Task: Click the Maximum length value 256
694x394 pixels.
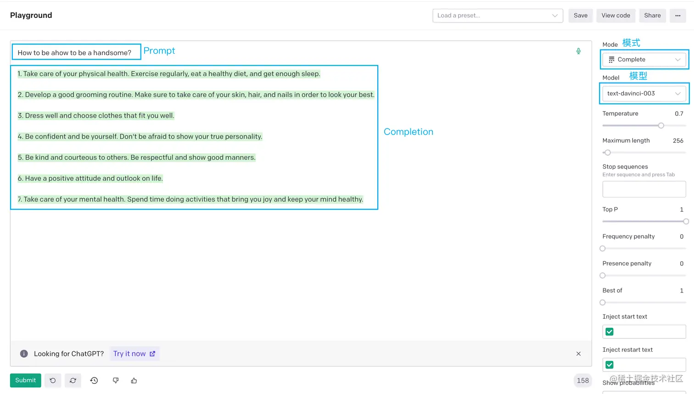Action: point(678,141)
